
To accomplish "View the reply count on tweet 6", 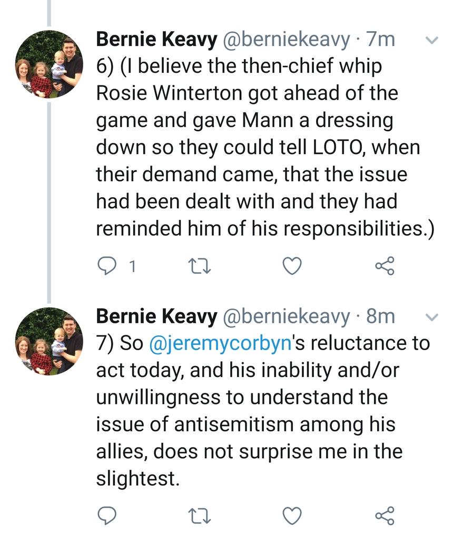I will tap(132, 267).
